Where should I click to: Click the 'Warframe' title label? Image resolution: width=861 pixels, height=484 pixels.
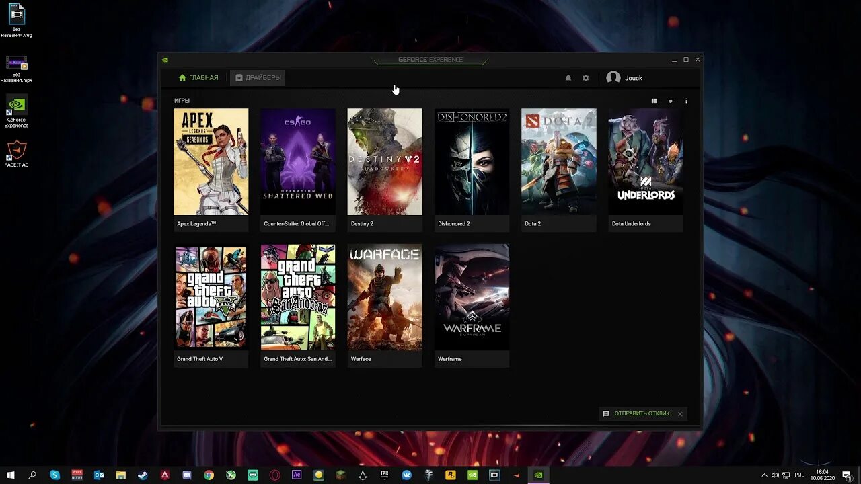(x=450, y=359)
